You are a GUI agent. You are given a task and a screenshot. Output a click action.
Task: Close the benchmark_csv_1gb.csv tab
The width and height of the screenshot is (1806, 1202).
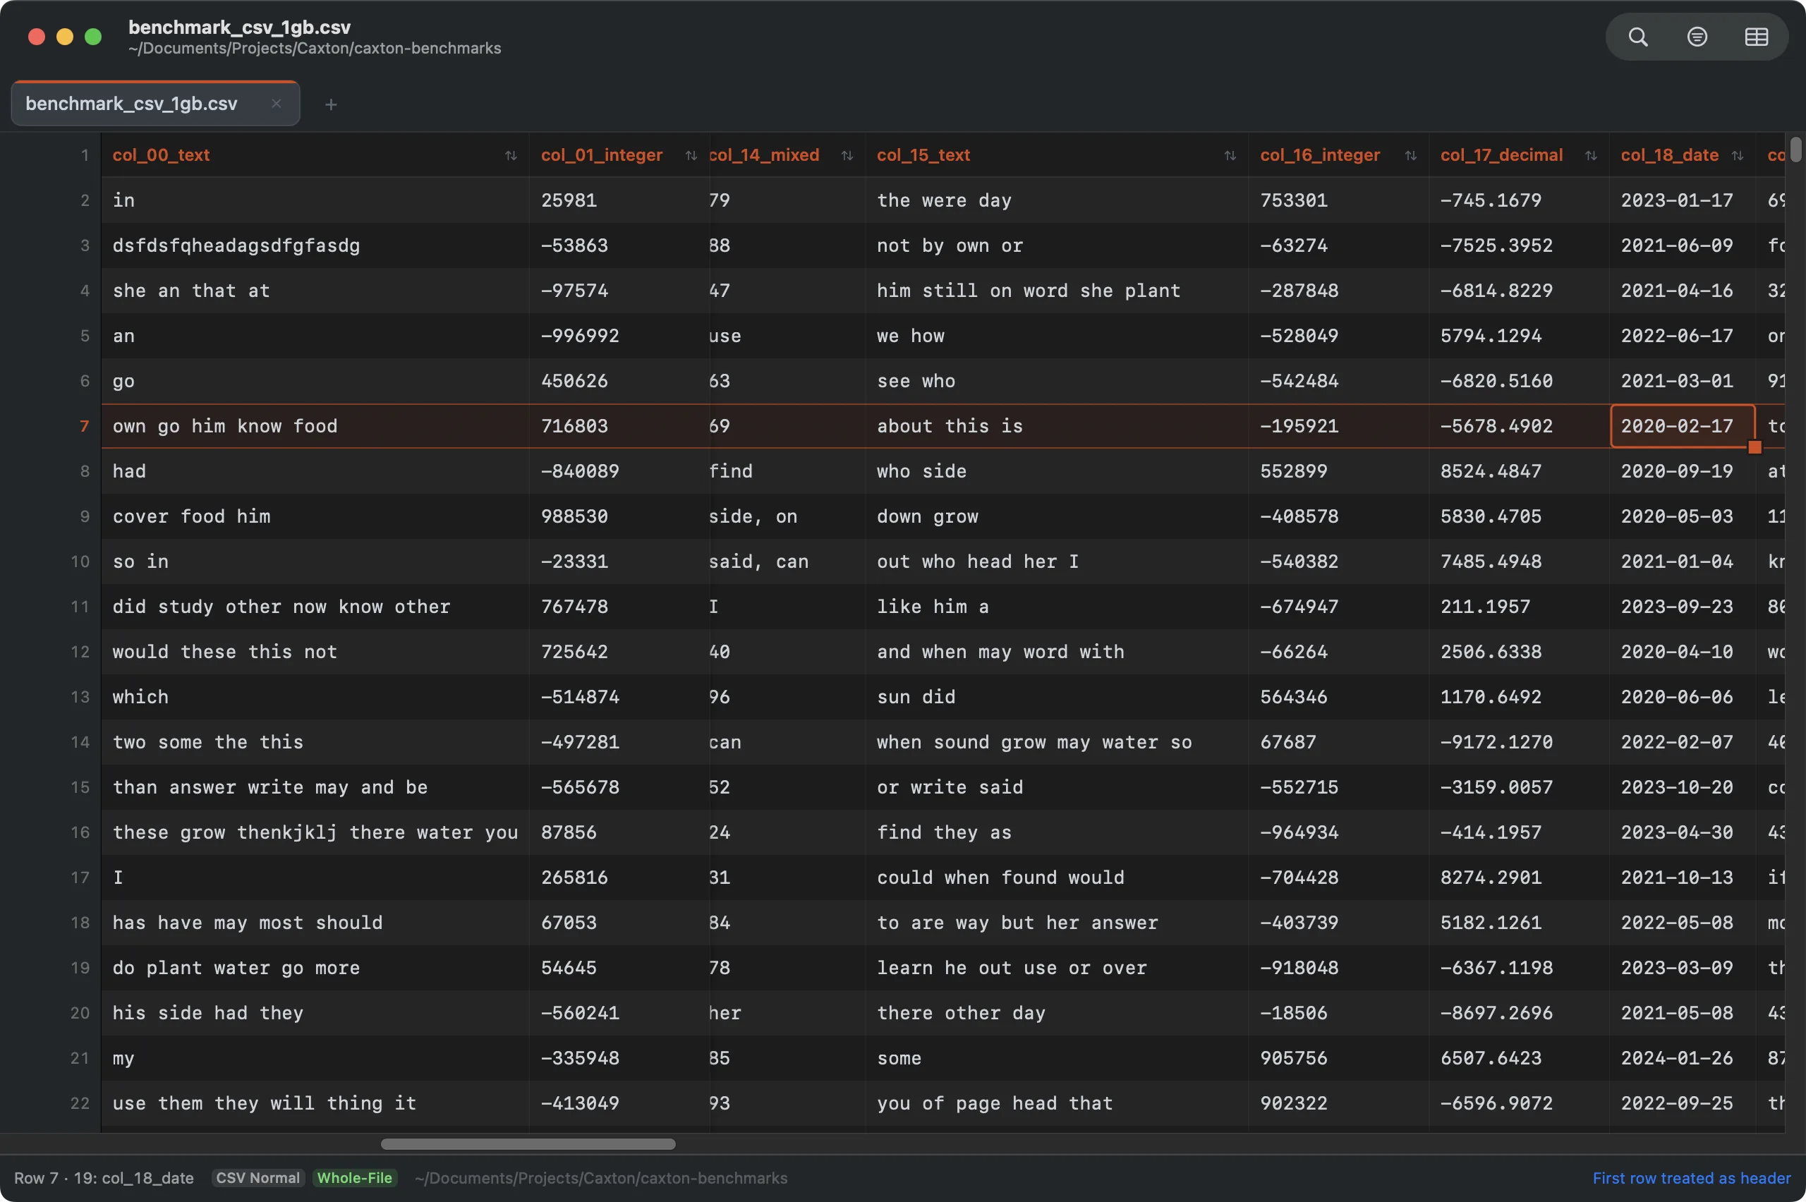(x=276, y=104)
